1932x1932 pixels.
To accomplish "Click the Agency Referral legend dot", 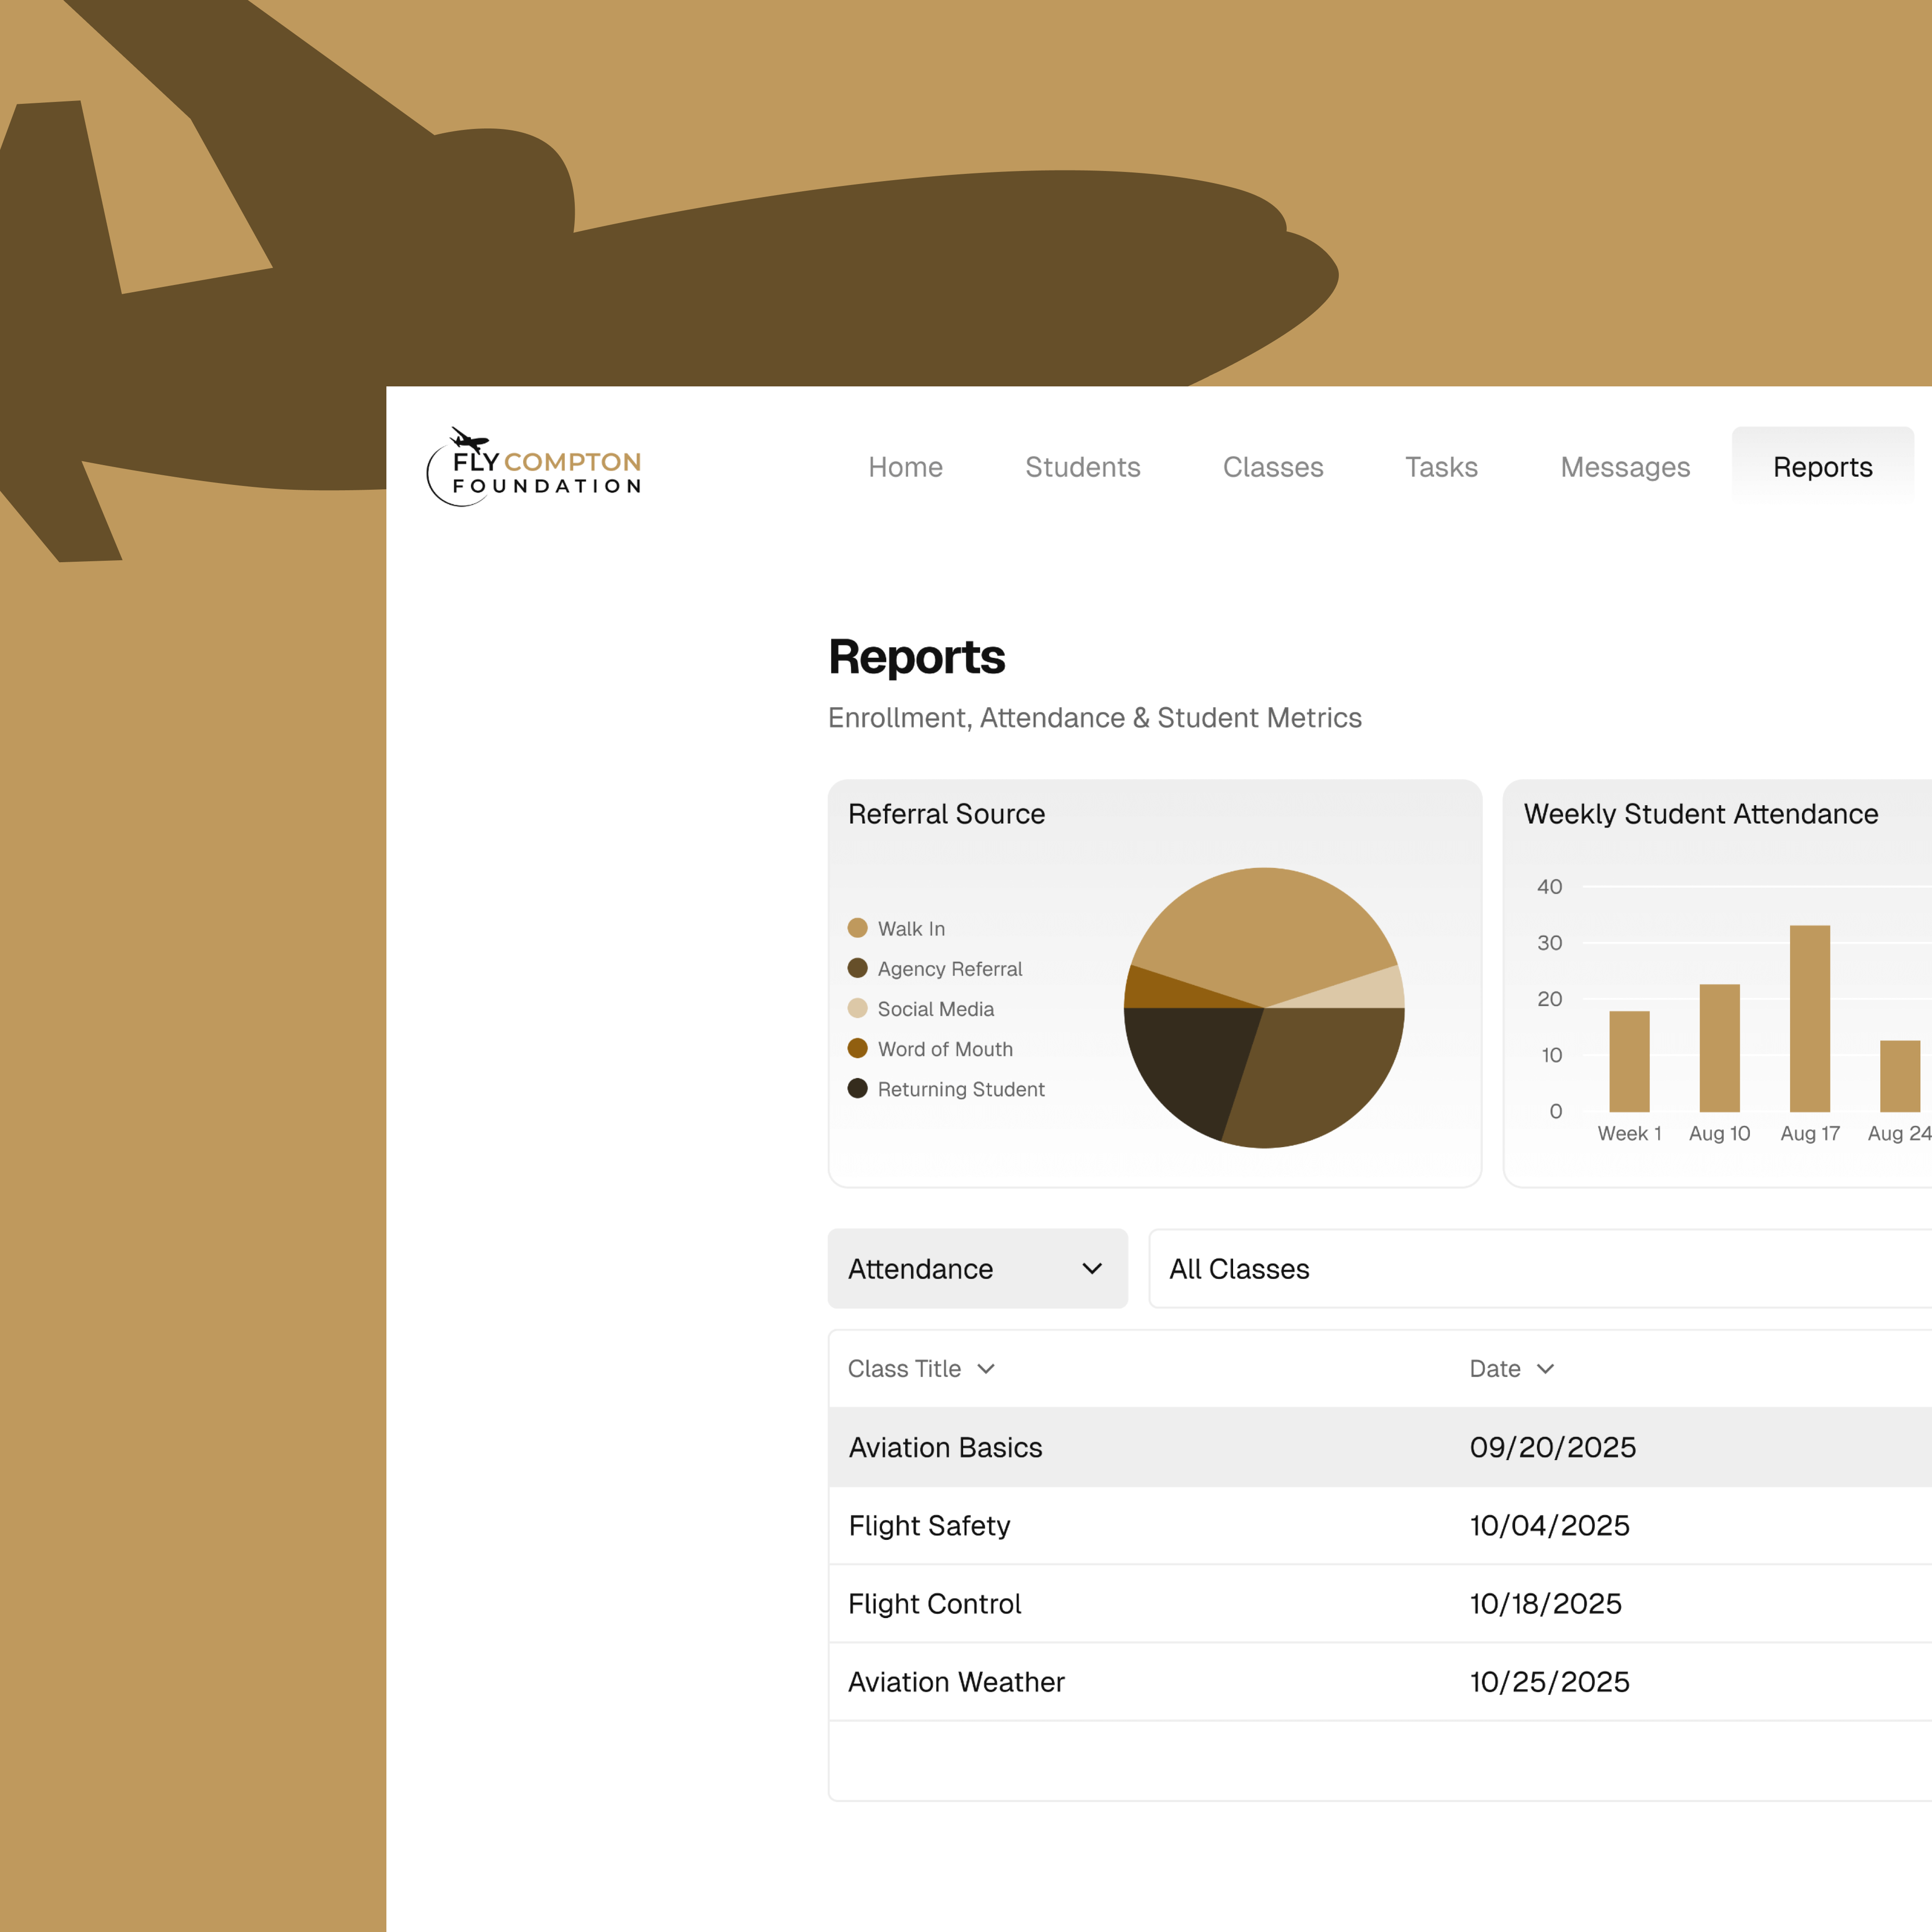I will tap(857, 968).
